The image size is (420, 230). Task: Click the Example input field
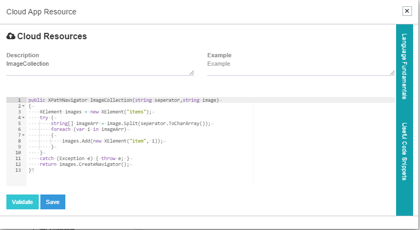point(301,68)
